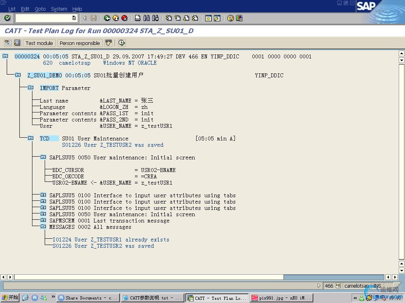Collapse the MESSAGES All messages node
Viewport: 405px width, 303px height.
click(x=43, y=227)
